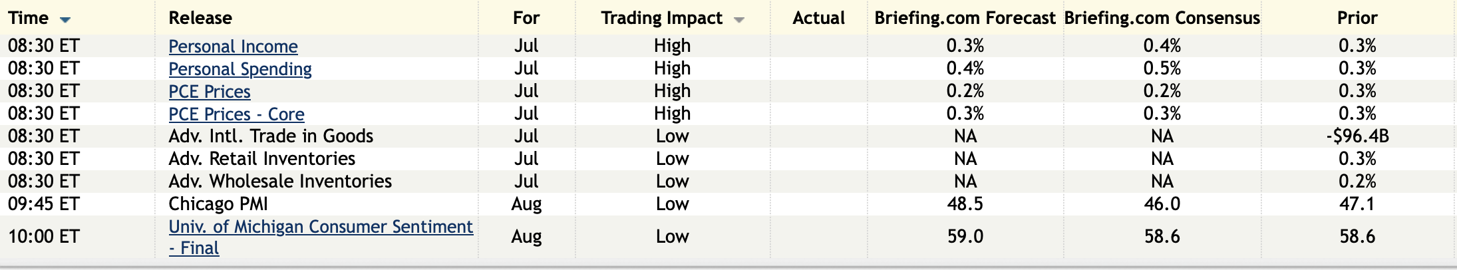Open the Personal Income release link
Screen dimensions: 1457x270
coord(233,47)
